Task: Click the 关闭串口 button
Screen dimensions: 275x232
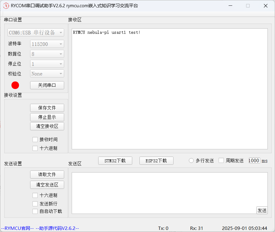Action: pyautogui.click(x=47, y=85)
